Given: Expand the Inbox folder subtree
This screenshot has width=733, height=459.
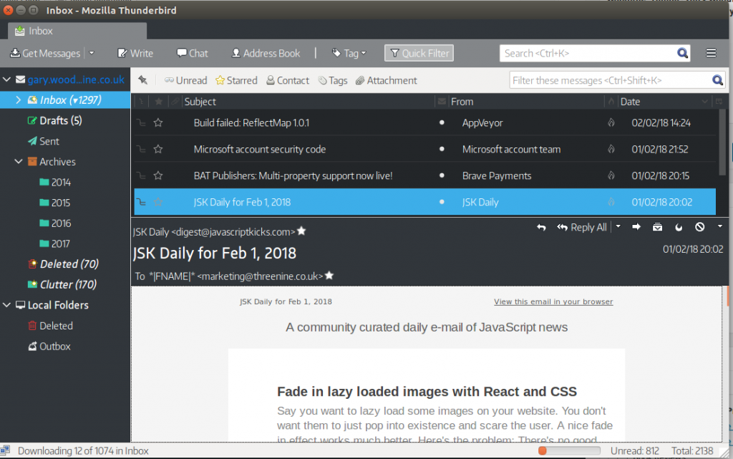Looking at the screenshot, I should [18, 100].
